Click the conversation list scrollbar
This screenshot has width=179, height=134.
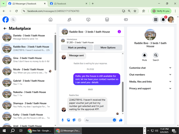55,53
